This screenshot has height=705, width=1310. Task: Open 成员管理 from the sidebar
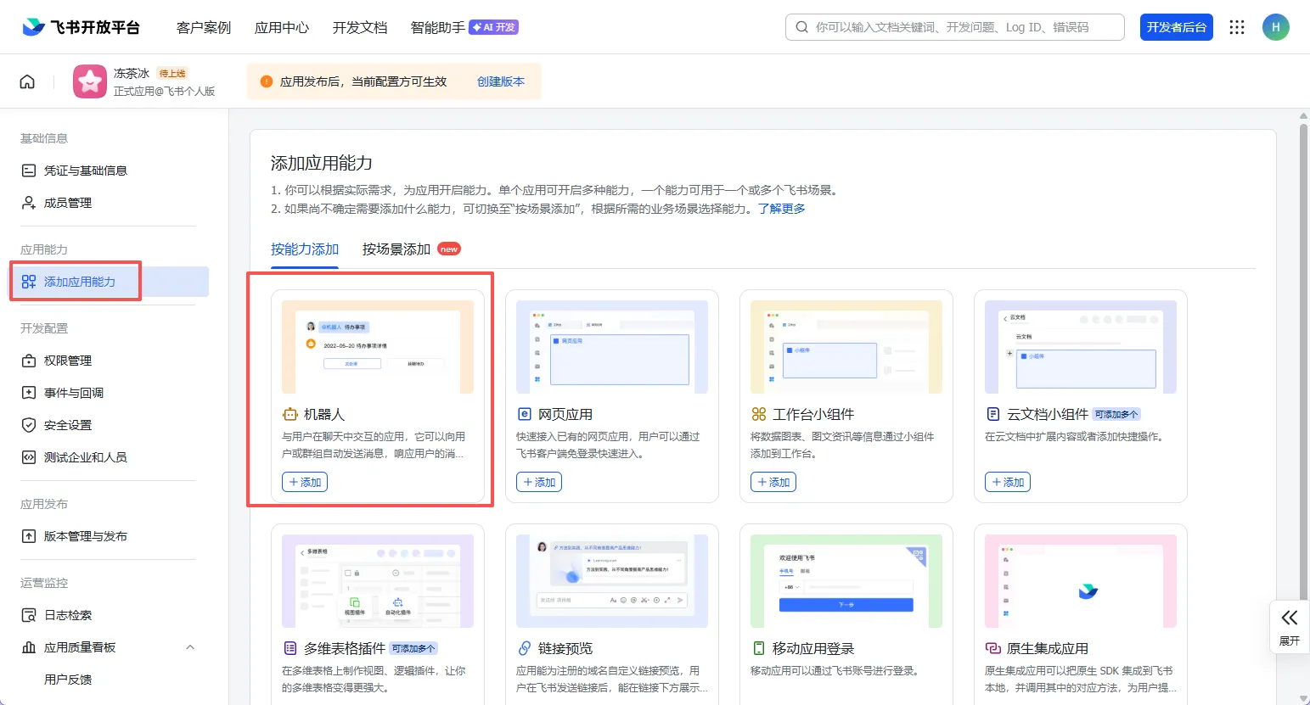click(x=68, y=203)
